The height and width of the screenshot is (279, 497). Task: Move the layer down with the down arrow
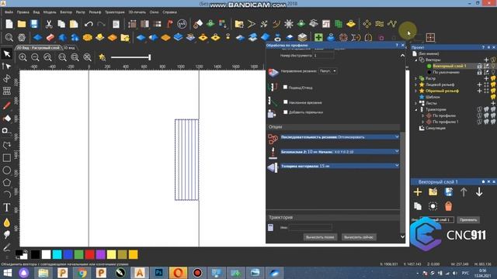(479, 192)
